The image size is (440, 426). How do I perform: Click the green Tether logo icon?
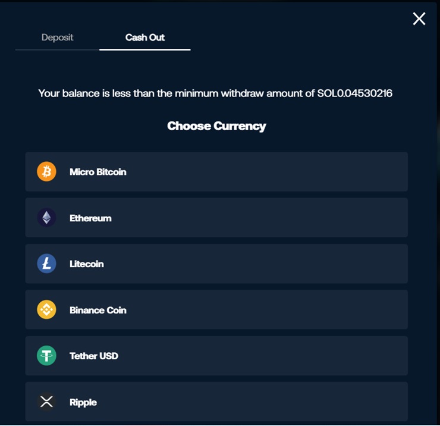46,356
